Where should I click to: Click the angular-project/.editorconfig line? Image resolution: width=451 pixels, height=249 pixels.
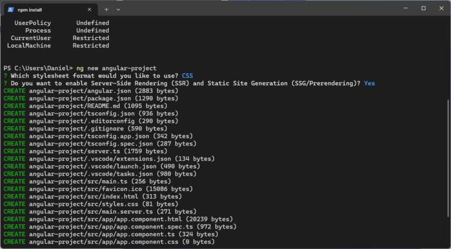(x=91, y=121)
